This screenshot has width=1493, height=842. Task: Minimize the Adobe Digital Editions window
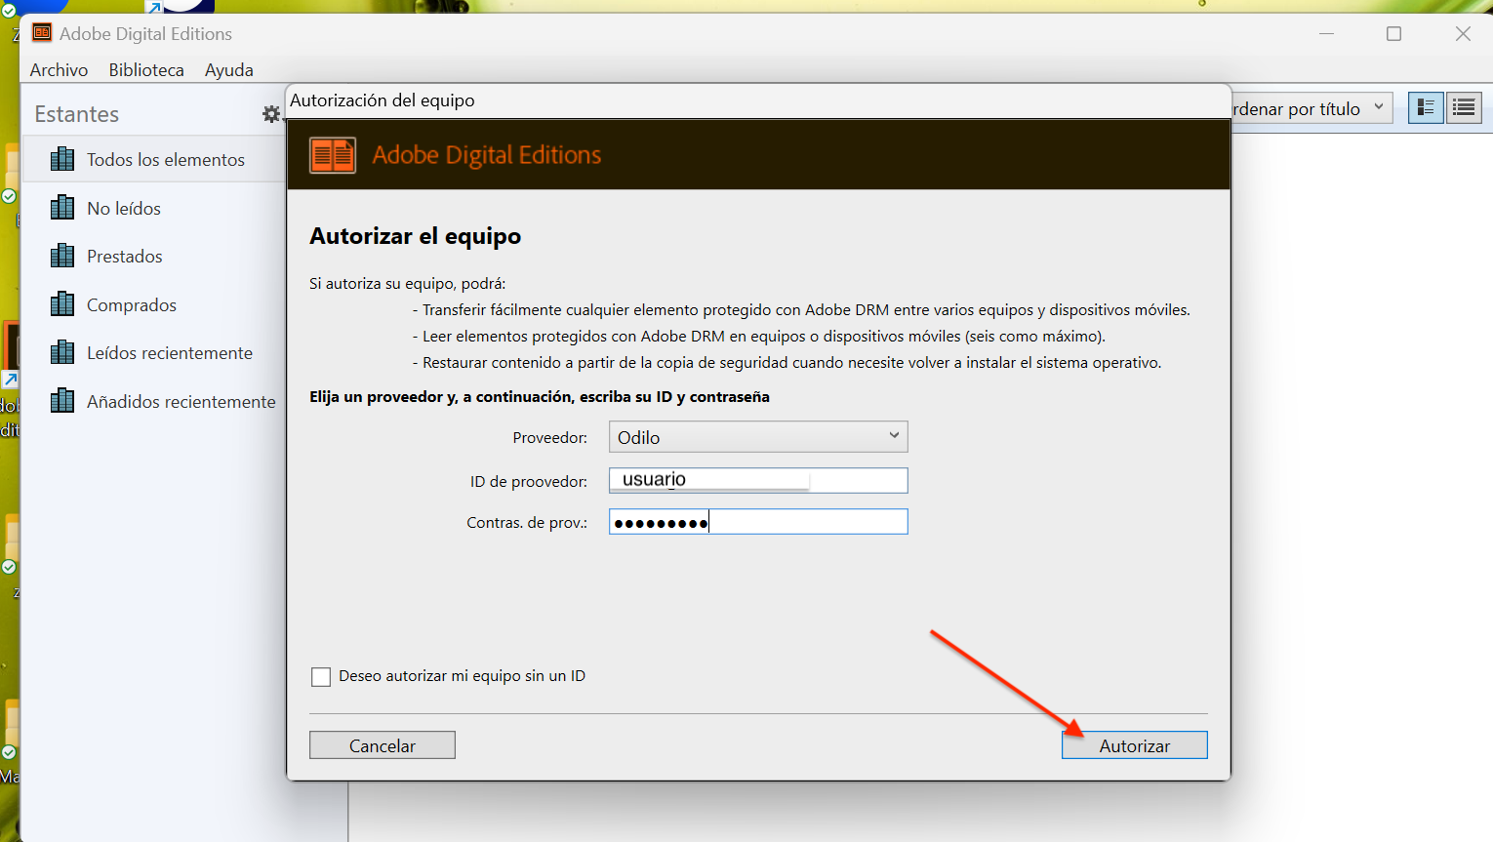[x=1326, y=33]
